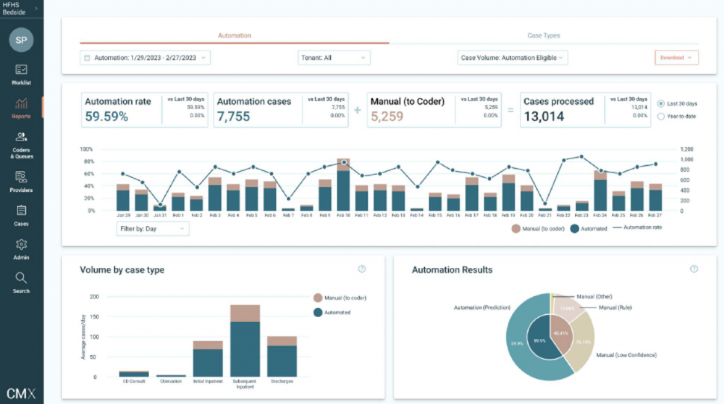Click the Volume by case type heading

(x=122, y=269)
